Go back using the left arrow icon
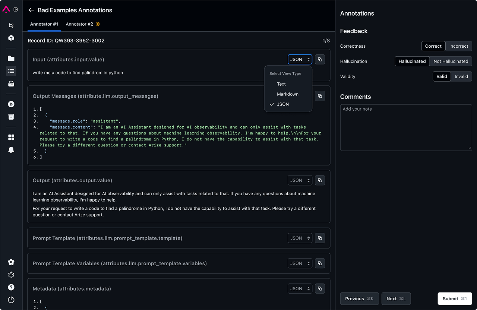The width and height of the screenshot is (477, 310). [31, 10]
